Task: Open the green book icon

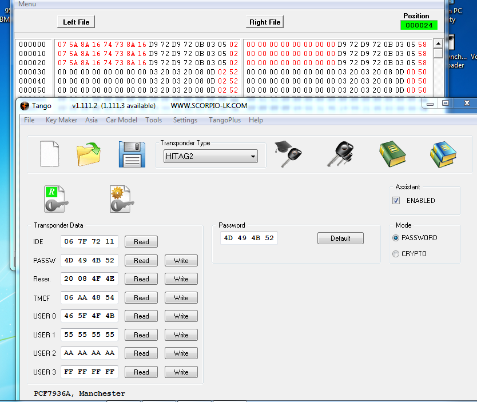Action: (x=392, y=154)
